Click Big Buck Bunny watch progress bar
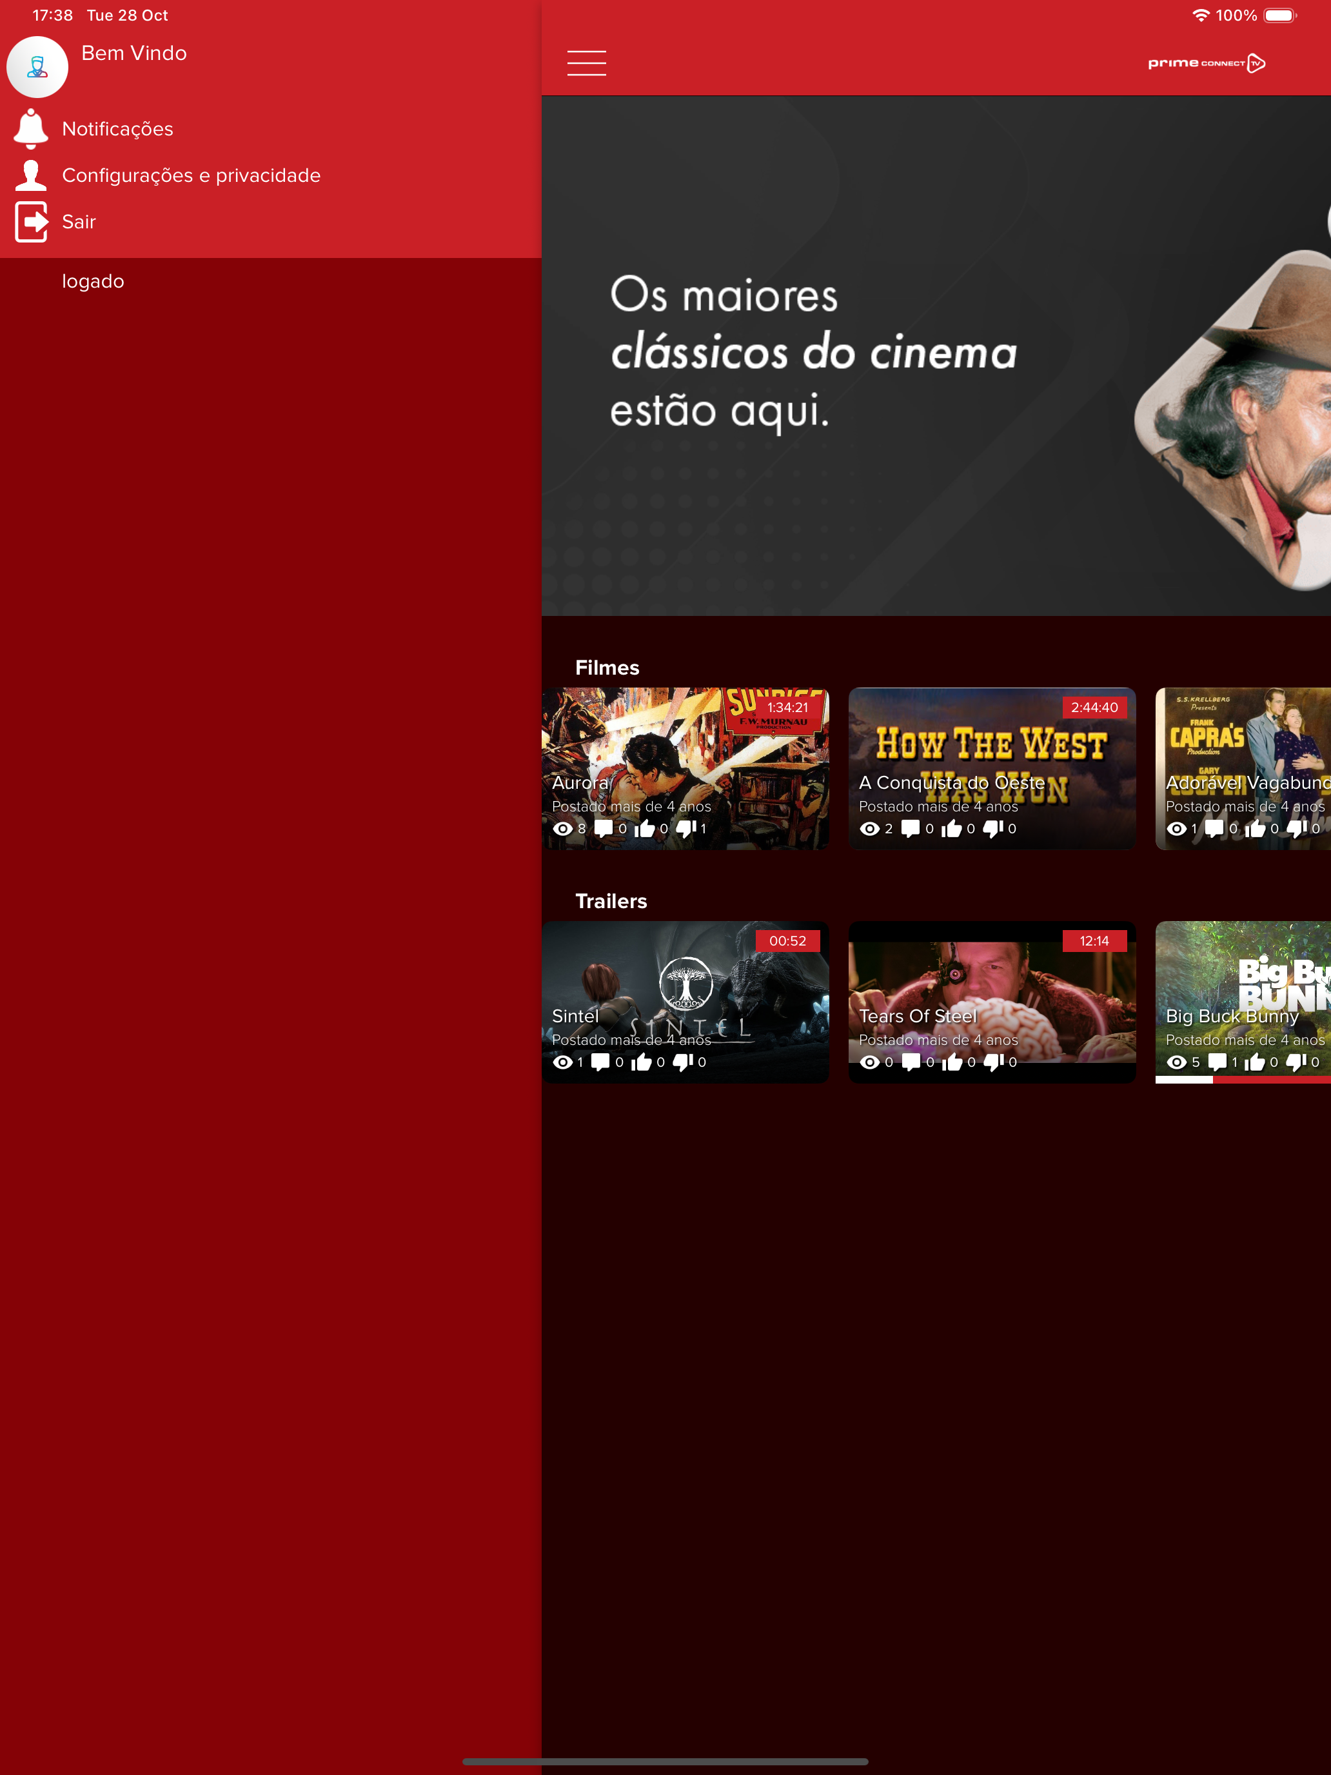The image size is (1331, 1775). coord(1243,1080)
